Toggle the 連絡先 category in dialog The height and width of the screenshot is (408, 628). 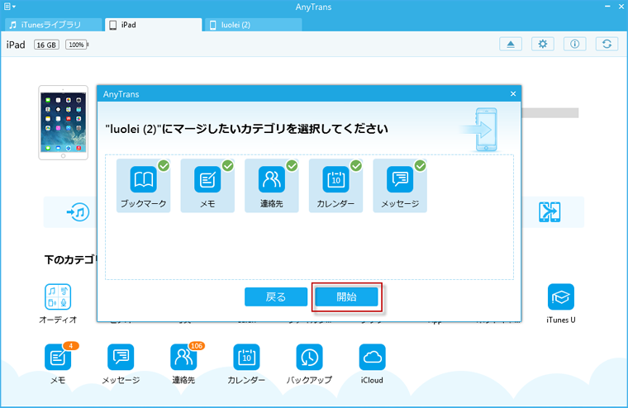[x=272, y=185]
